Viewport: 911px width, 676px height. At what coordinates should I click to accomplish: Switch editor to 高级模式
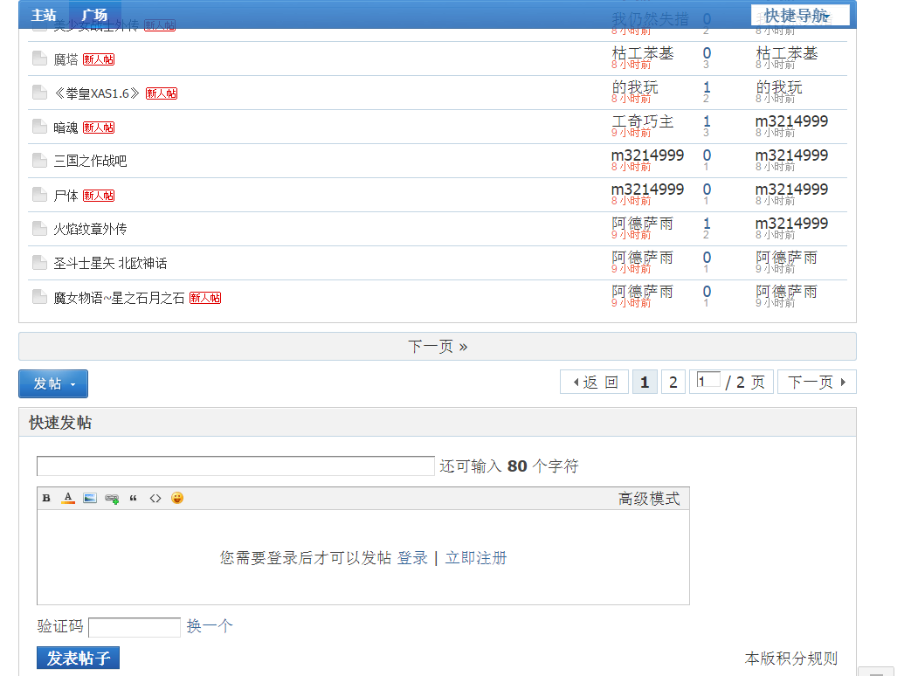click(649, 499)
